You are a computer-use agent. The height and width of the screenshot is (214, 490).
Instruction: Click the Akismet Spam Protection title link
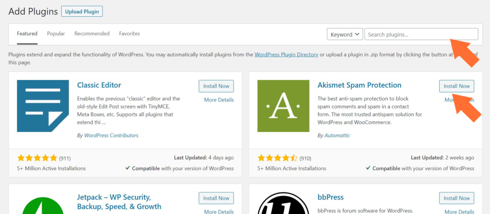point(359,85)
